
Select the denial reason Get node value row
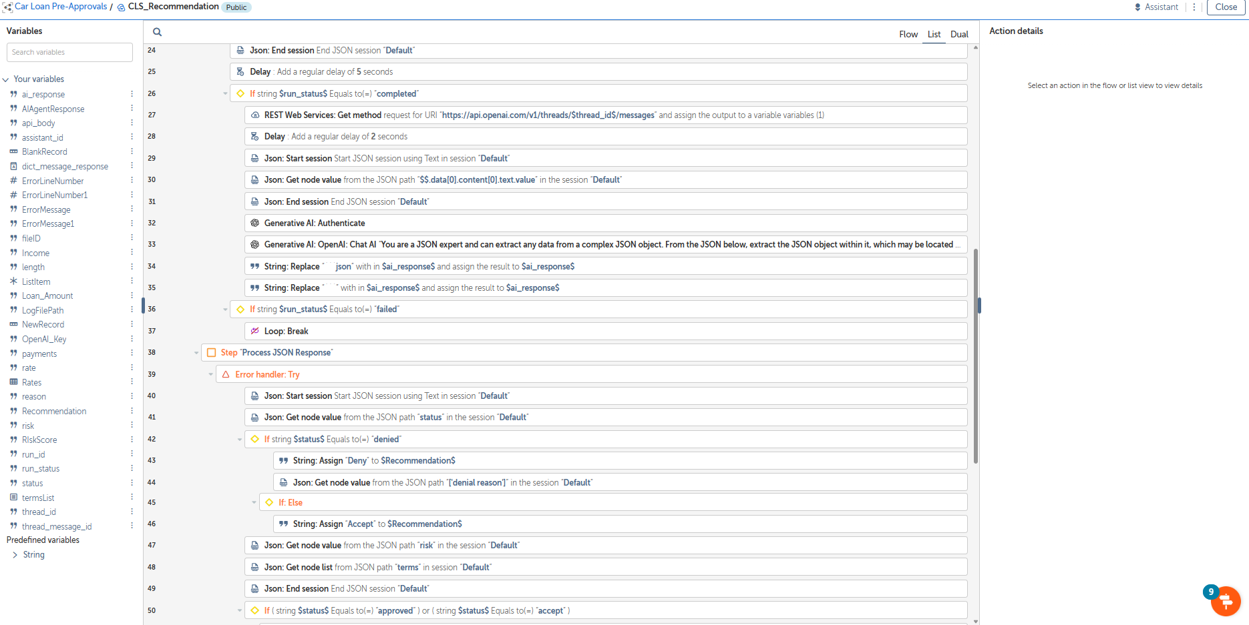[620, 483]
